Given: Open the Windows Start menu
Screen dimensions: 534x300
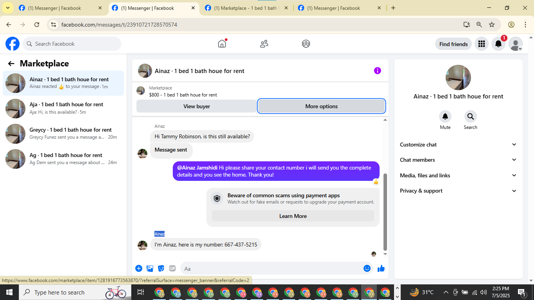Looking at the screenshot, I should pos(9,292).
